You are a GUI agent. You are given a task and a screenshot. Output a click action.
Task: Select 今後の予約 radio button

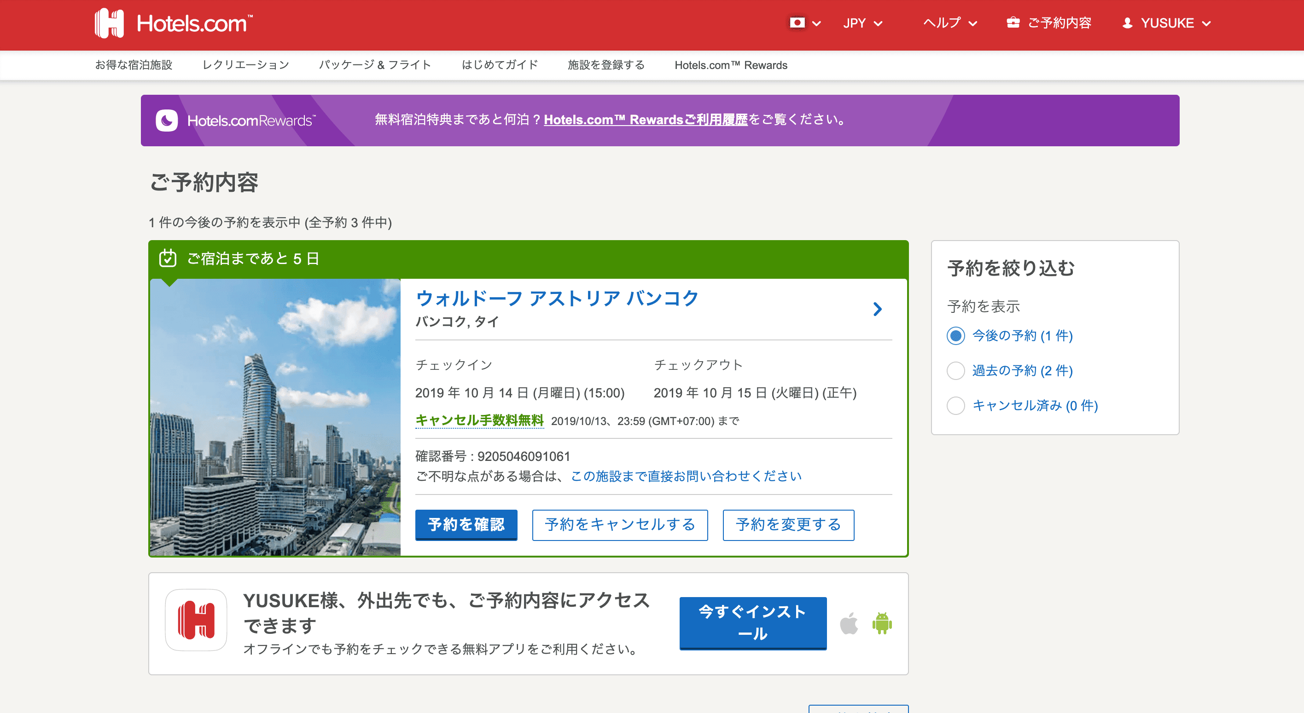coord(956,335)
